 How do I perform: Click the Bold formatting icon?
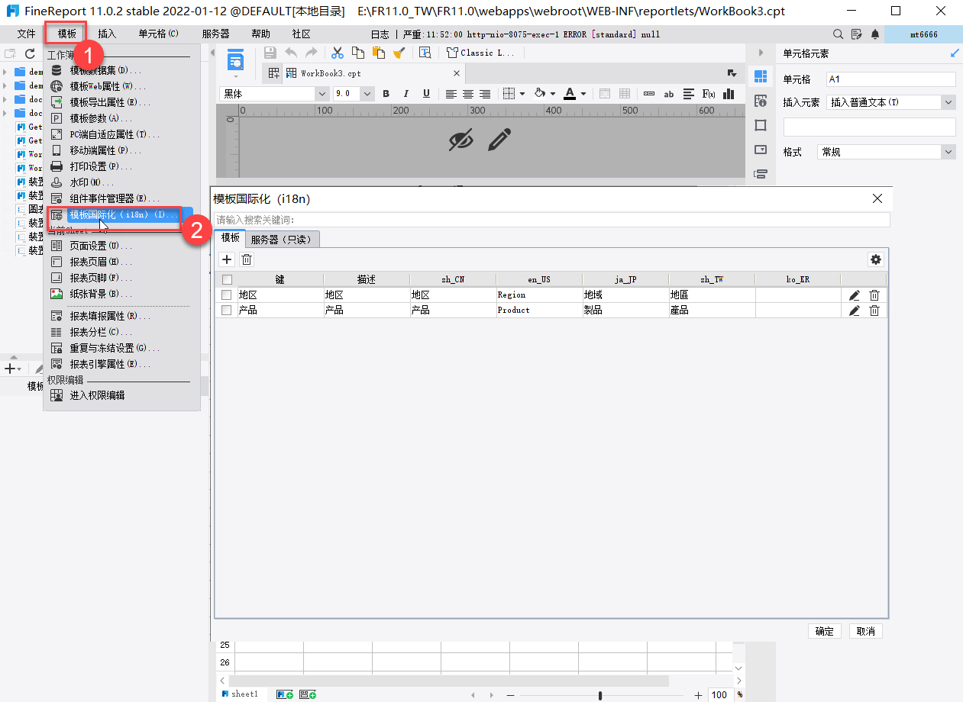(x=386, y=94)
